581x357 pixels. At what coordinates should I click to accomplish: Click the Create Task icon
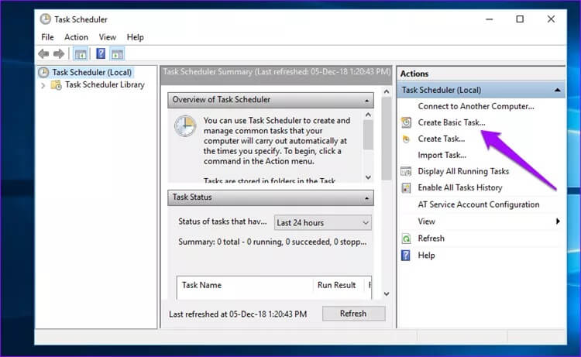pyautogui.click(x=407, y=139)
